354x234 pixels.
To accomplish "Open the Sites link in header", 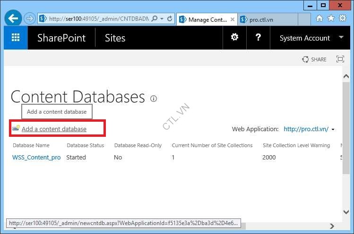I will (x=115, y=38).
